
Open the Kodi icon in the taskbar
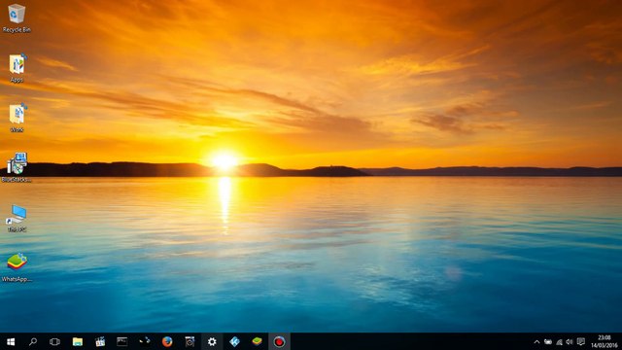click(234, 341)
